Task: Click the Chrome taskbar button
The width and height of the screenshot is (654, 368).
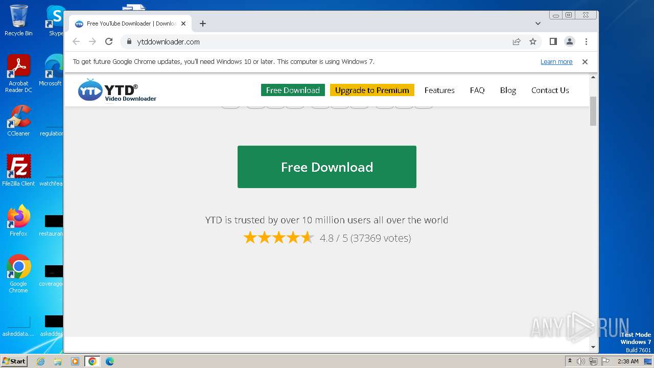Action: pyautogui.click(x=92, y=361)
